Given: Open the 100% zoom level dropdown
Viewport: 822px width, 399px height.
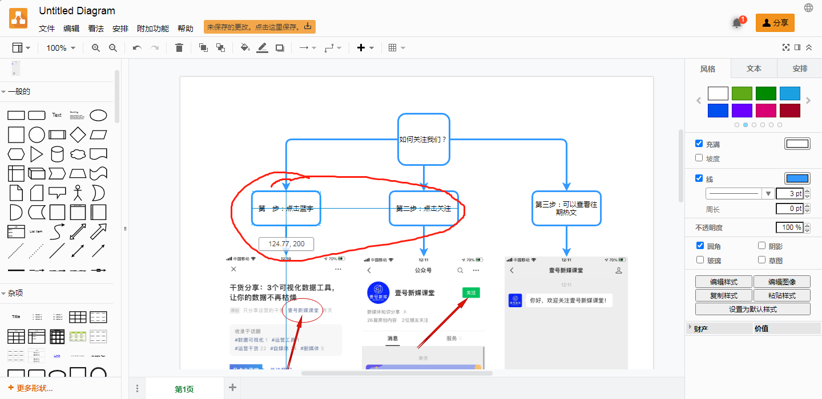Looking at the screenshot, I should click(61, 48).
